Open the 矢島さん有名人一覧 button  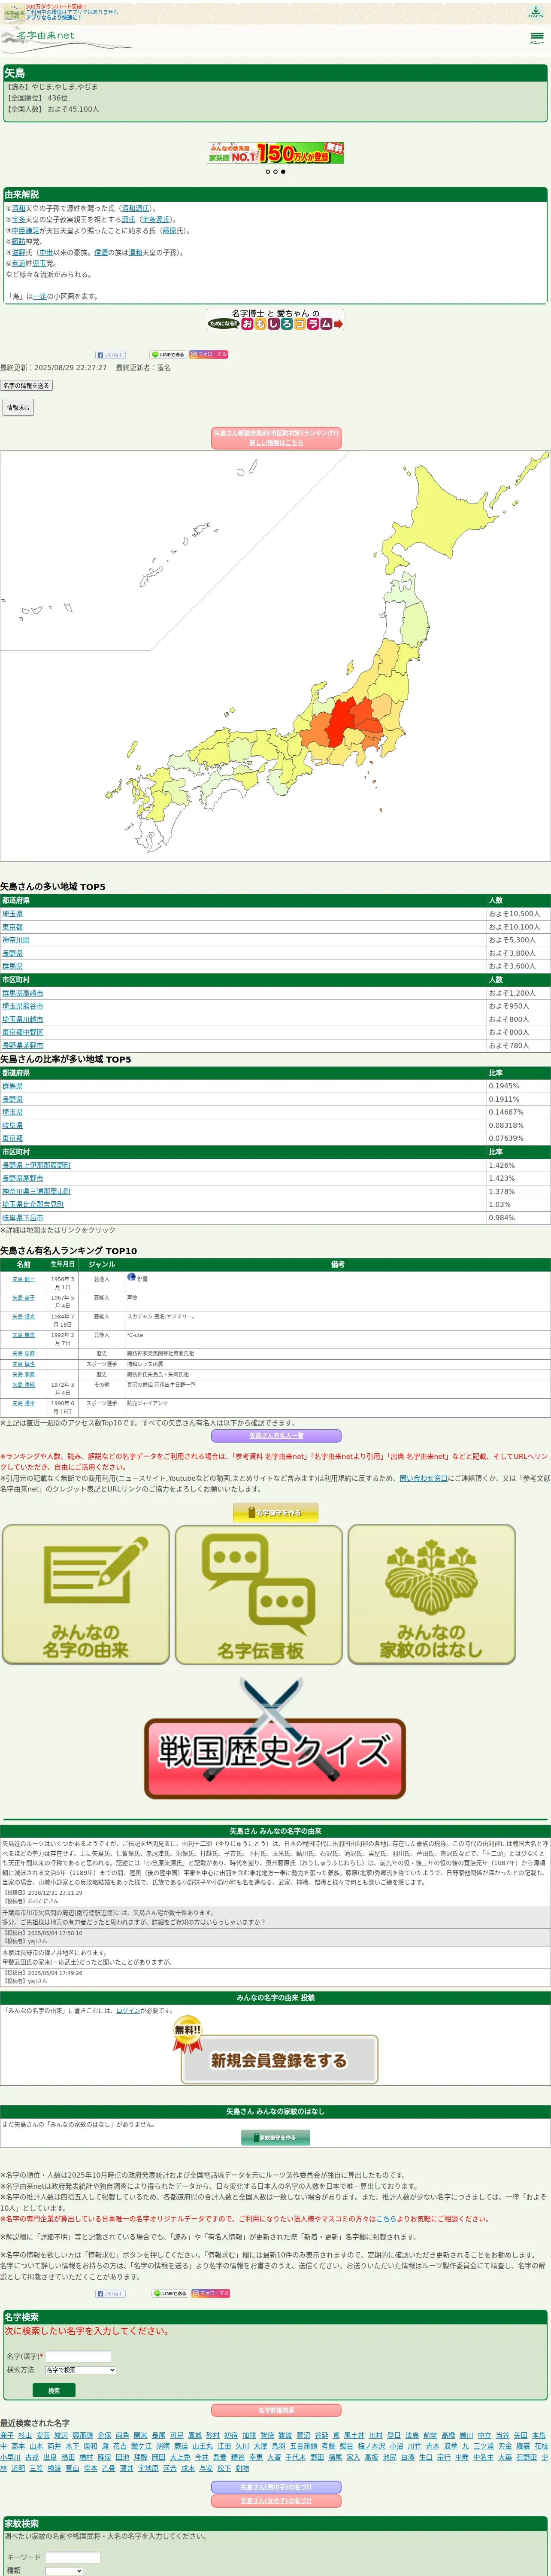[x=276, y=1436]
